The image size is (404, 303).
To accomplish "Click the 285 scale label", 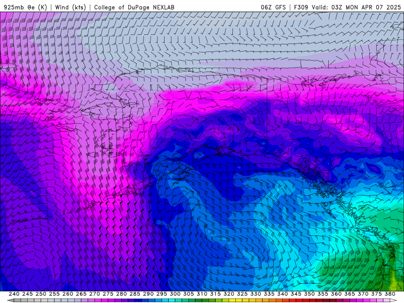I will (135, 294).
